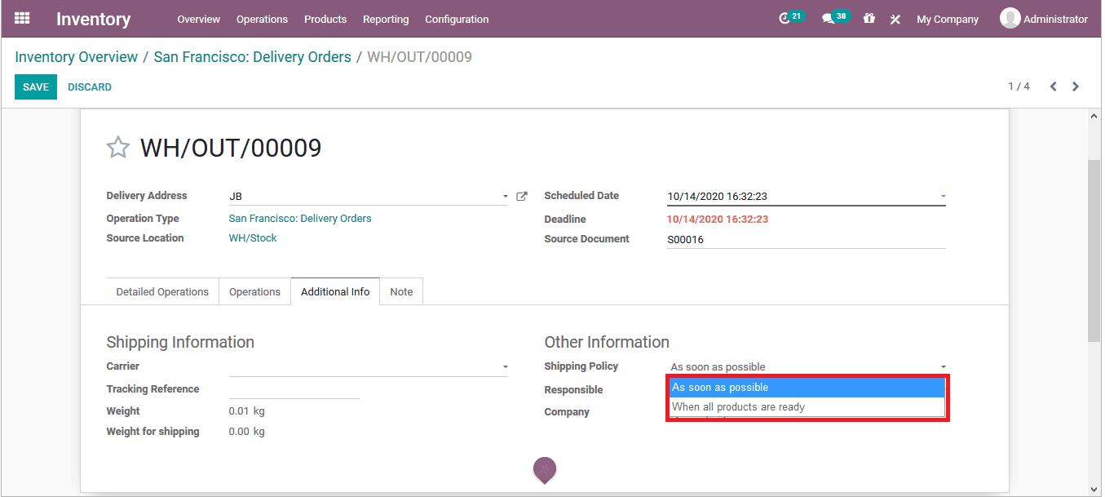The height and width of the screenshot is (497, 1105).
Task: Open external link for JB address
Action: point(522,196)
